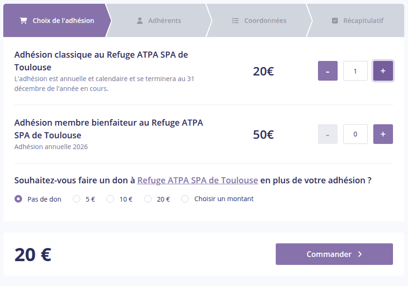Screen dimensions: 408x286
Task: Select the 5 € donation option
Action: 76,199
